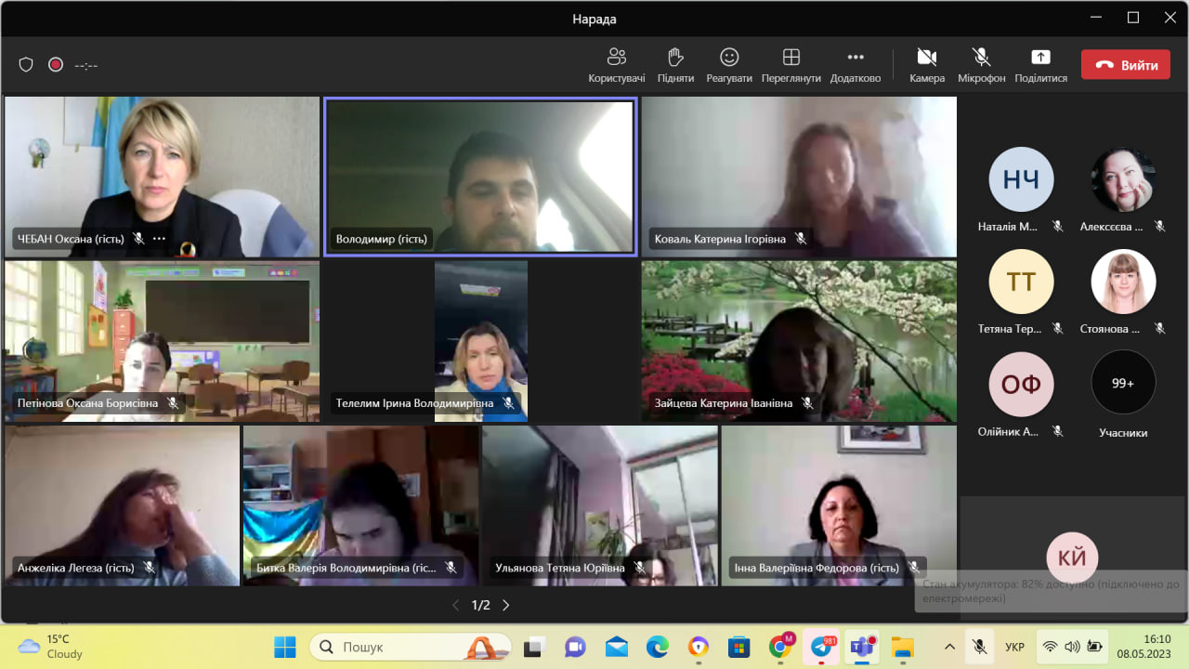The image size is (1189, 669).
Task: Click the Анжеліка Легеза (гість) name label
Action: (x=75, y=568)
